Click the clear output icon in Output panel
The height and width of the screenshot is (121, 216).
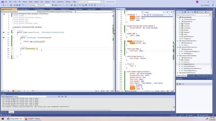[59, 96]
